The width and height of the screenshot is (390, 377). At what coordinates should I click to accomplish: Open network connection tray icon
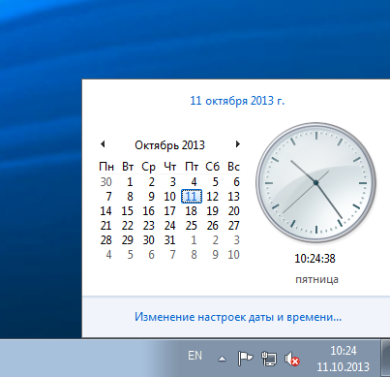pyautogui.click(x=269, y=359)
